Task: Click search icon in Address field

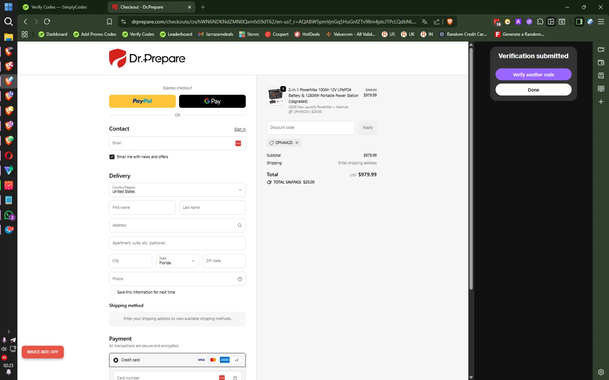Action: click(240, 225)
